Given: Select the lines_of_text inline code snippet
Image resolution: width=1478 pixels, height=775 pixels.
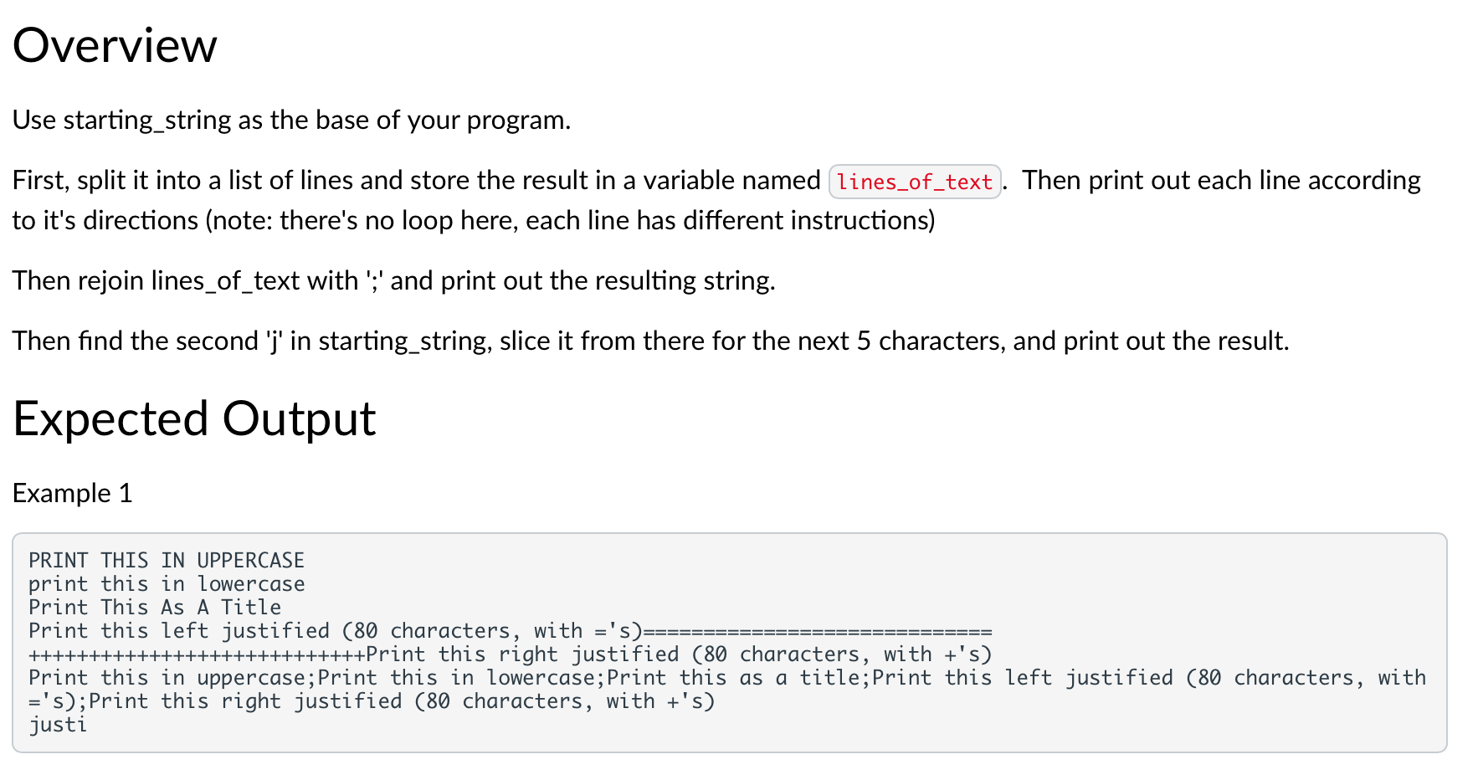Looking at the screenshot, I should [914, 181].
